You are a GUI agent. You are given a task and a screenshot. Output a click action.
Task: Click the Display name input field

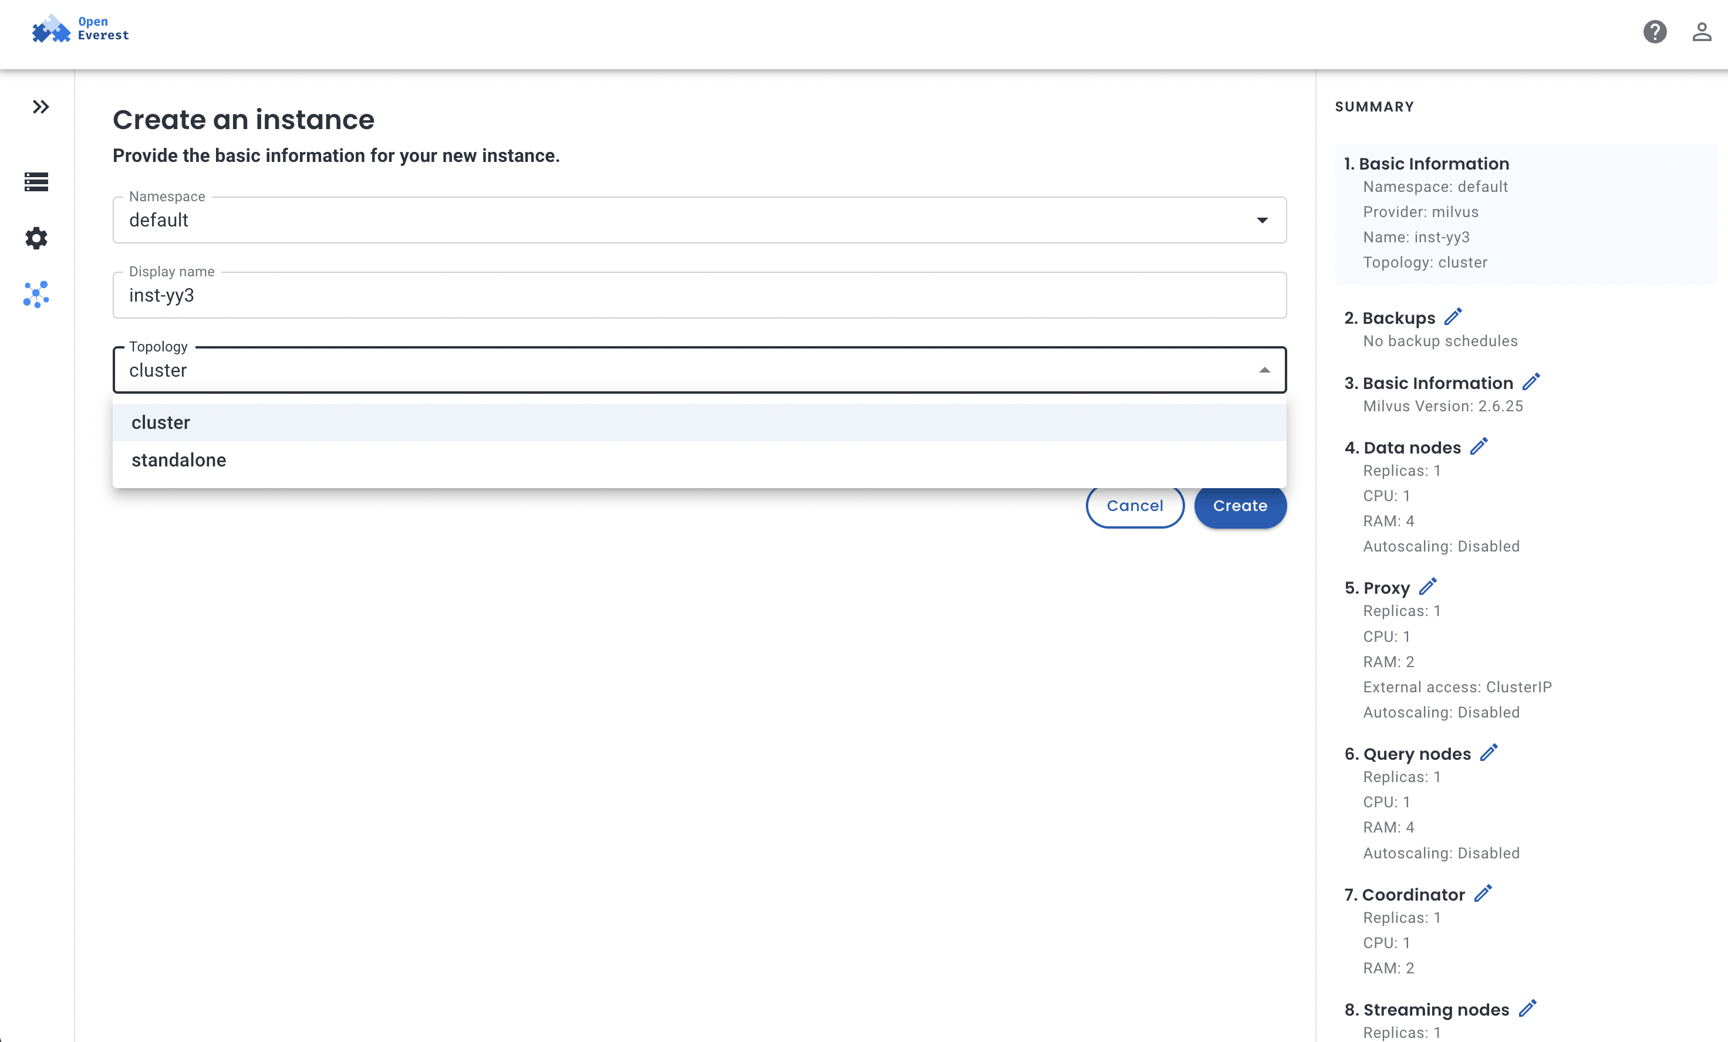point(699,295)
